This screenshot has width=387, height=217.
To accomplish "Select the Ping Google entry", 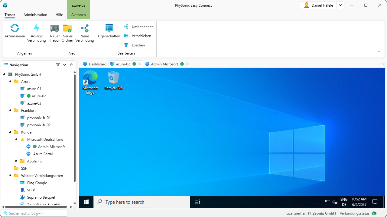I will [37, 183].
